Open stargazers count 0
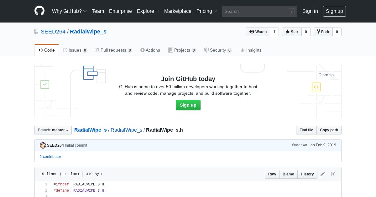The width and height of the screenshot is (376, 197). 306,32
